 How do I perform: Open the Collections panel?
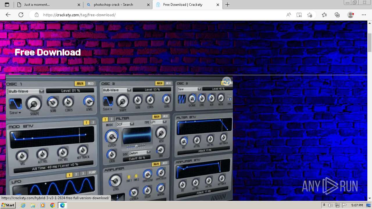click(337, 15)
